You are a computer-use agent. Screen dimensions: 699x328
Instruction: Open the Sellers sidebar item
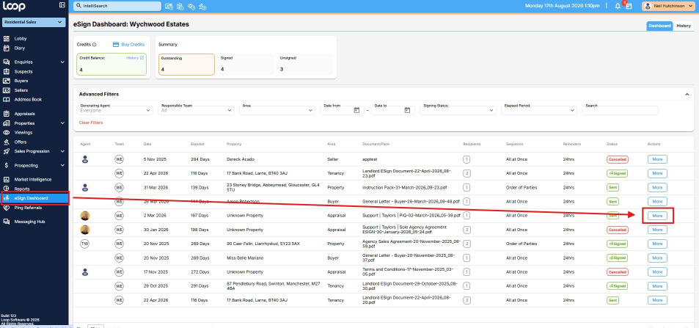point(21,90)
